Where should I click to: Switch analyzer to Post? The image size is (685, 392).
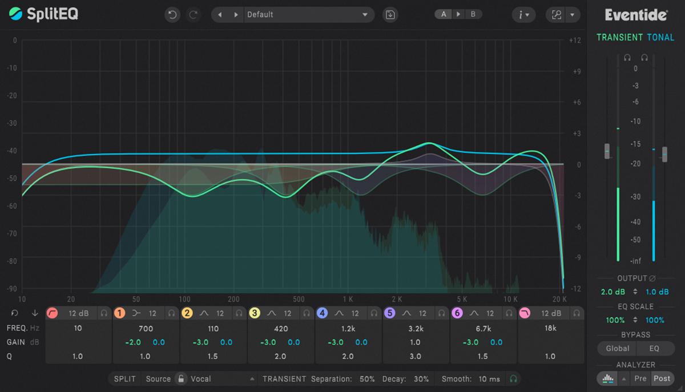tap(662, 378)
